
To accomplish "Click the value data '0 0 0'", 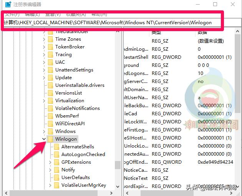I will point(204,65).
